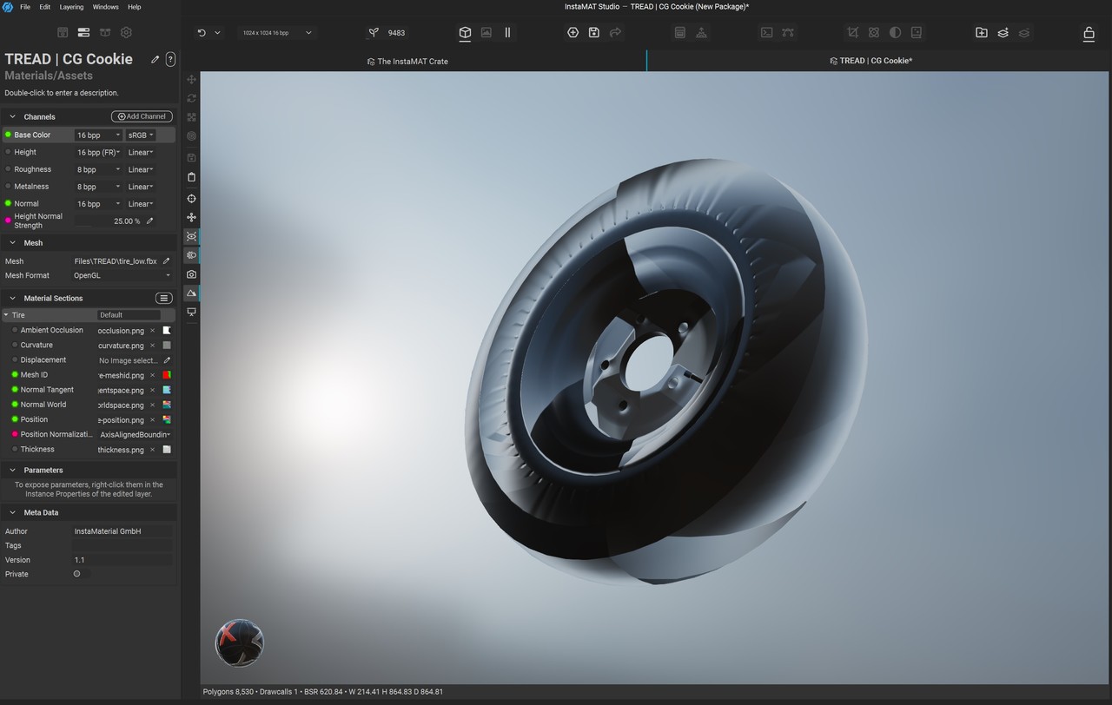Click the half-circle contrast icon

pyautogui.click(x=895, y=33)
